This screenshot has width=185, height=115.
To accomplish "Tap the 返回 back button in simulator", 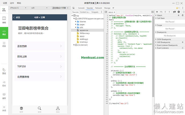I will pos(17,17).
